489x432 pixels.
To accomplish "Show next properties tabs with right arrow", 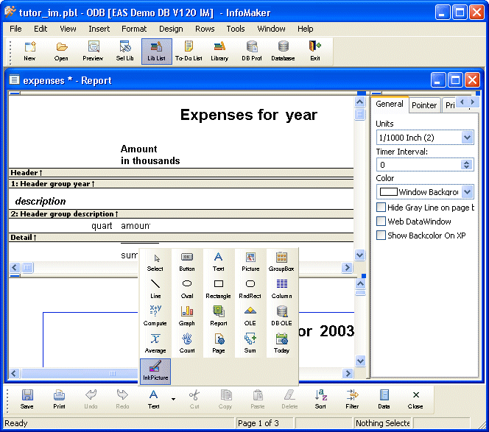I will click(473, 102).
